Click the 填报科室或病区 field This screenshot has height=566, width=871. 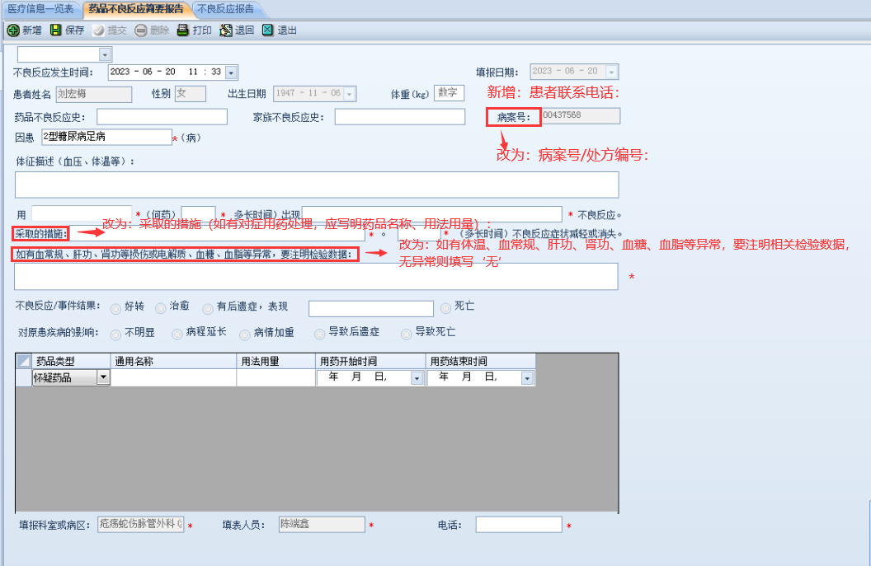click(x=141, y=524)
